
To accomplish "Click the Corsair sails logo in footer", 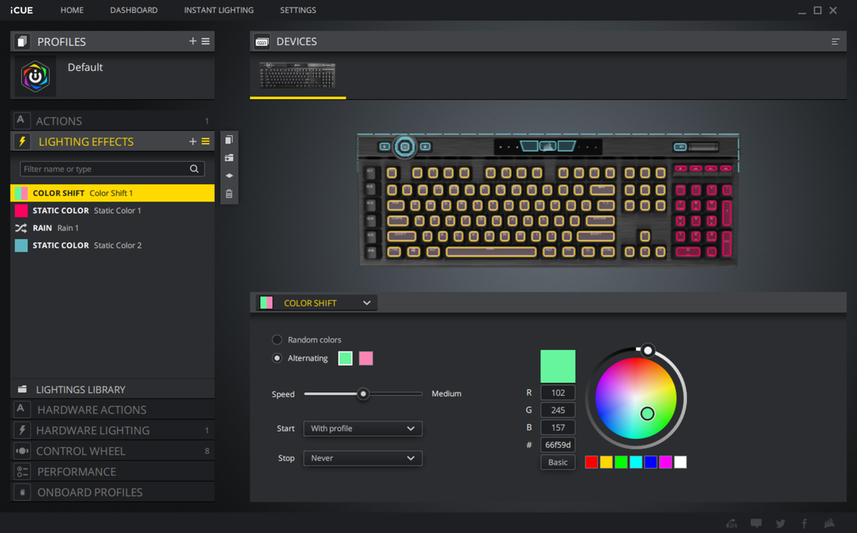I will tap(829, 523).
